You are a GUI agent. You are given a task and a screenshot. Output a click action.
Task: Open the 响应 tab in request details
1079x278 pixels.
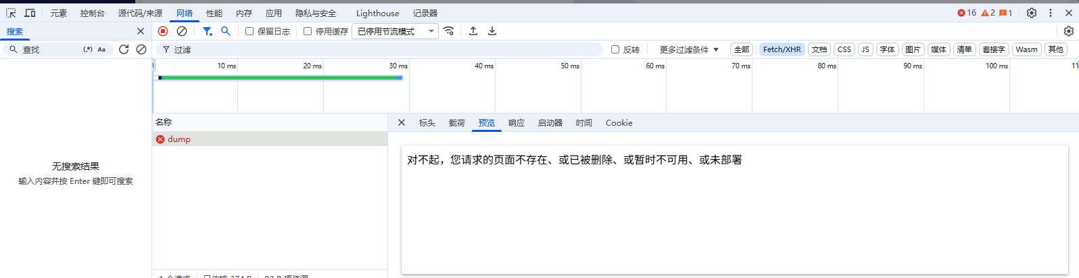[517, 122]
